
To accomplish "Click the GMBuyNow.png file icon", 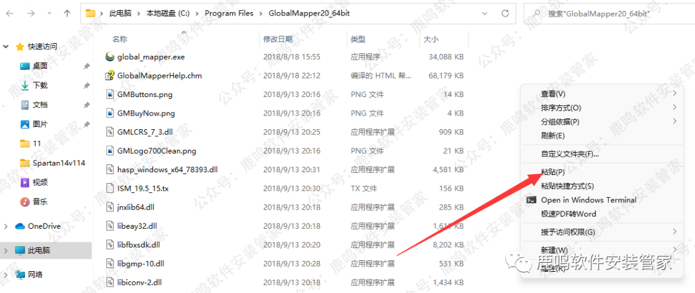I will tap(110, 113).
